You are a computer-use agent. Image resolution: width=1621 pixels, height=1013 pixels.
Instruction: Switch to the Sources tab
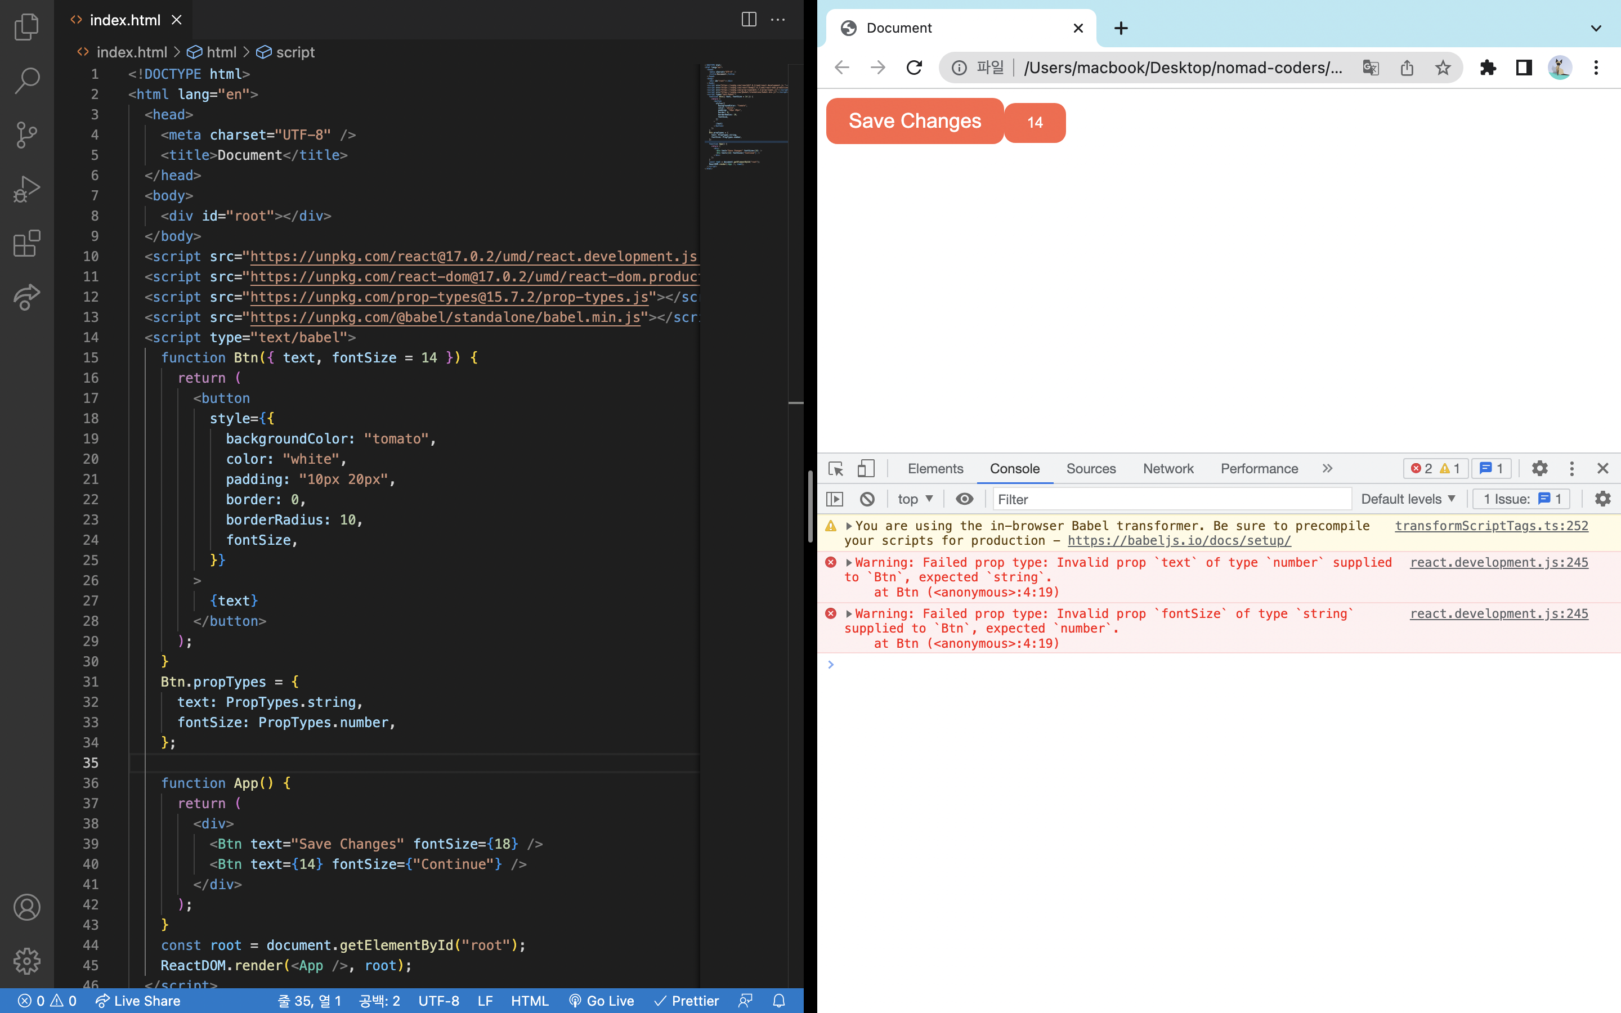click(x=1090, y=468)
